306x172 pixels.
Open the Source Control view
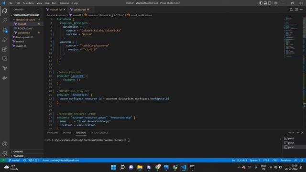click(5, 30)
